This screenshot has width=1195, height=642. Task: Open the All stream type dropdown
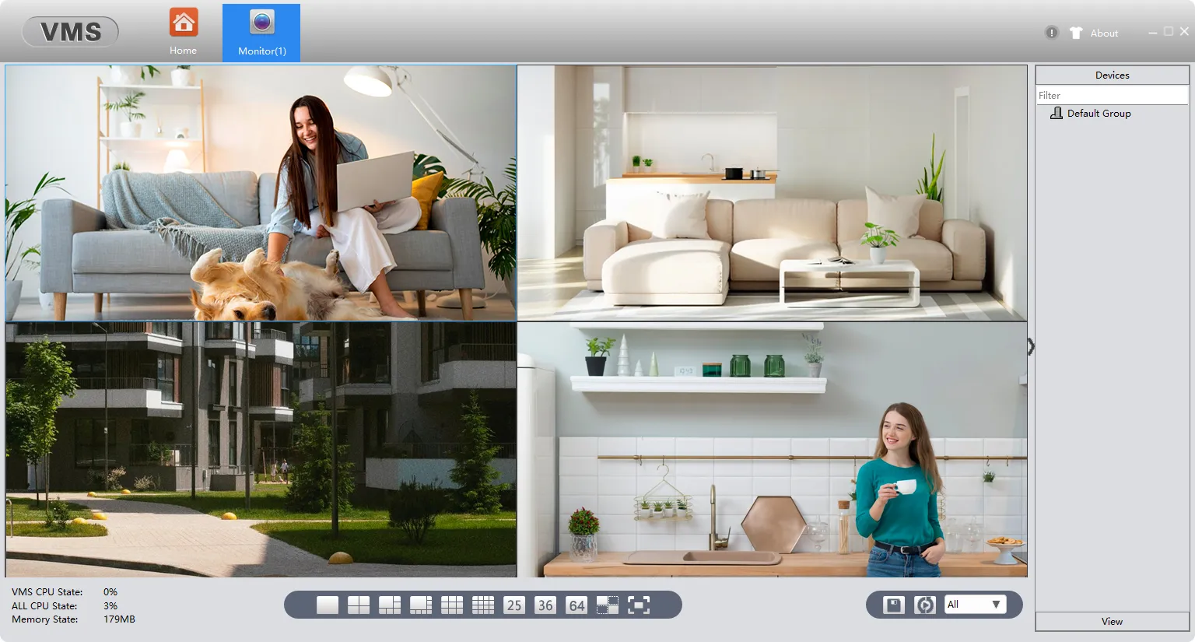tap(976, 604)
